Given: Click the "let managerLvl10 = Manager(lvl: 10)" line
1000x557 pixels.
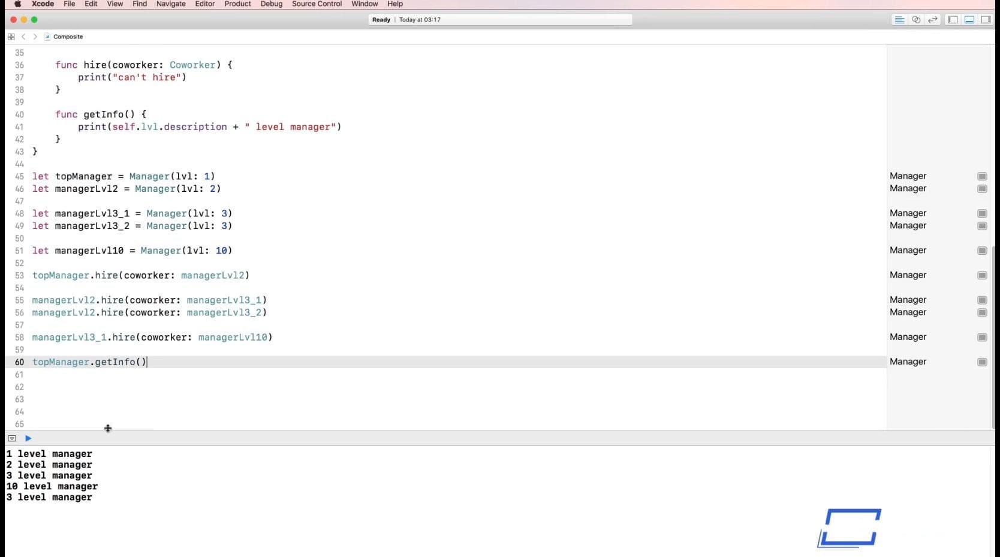Looking at the screenshot, I should tap(132, 251).
